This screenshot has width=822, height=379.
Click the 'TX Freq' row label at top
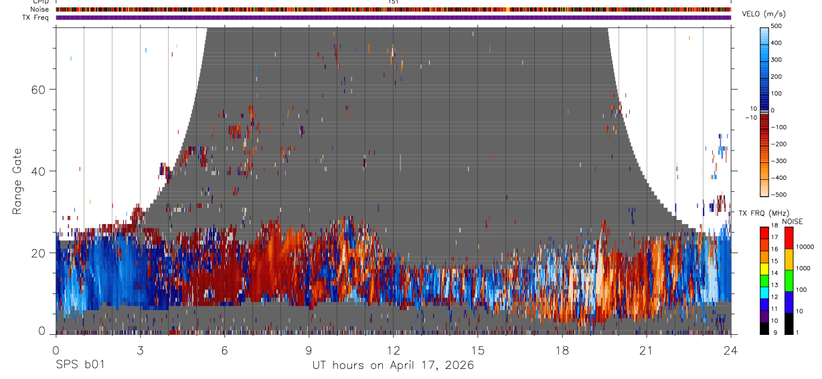[x=36, y=17]
